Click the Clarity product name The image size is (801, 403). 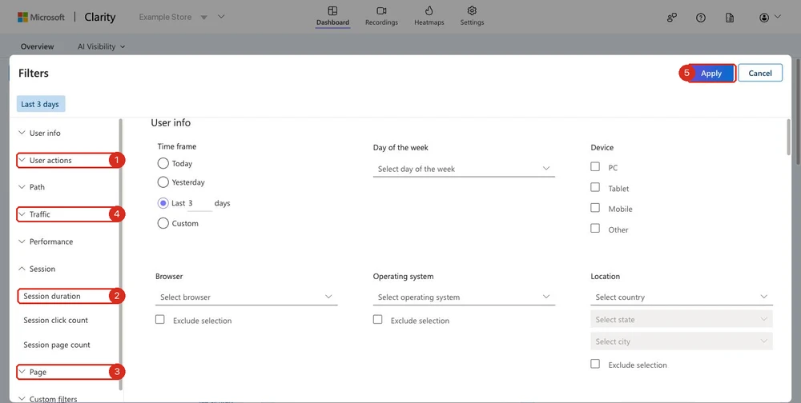pos(99,17)
